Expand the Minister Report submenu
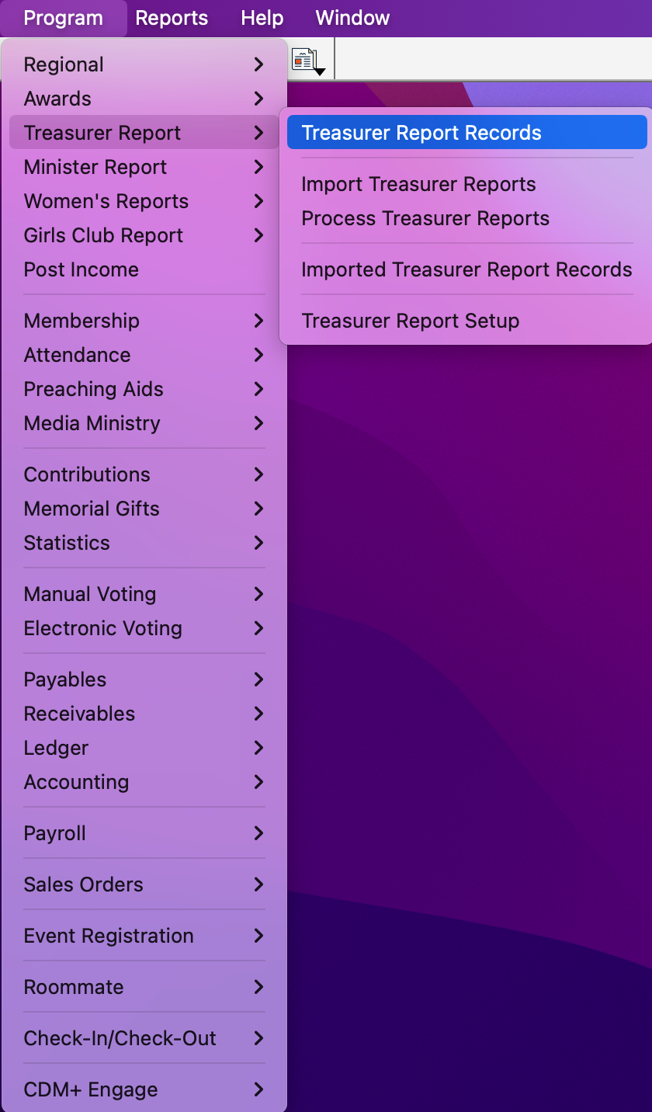 140,167
